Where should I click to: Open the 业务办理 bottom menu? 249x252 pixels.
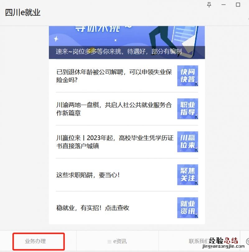point(35,241)
